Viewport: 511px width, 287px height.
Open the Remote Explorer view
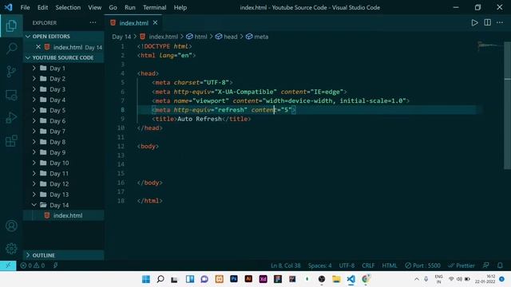click(x=11, y=95)
